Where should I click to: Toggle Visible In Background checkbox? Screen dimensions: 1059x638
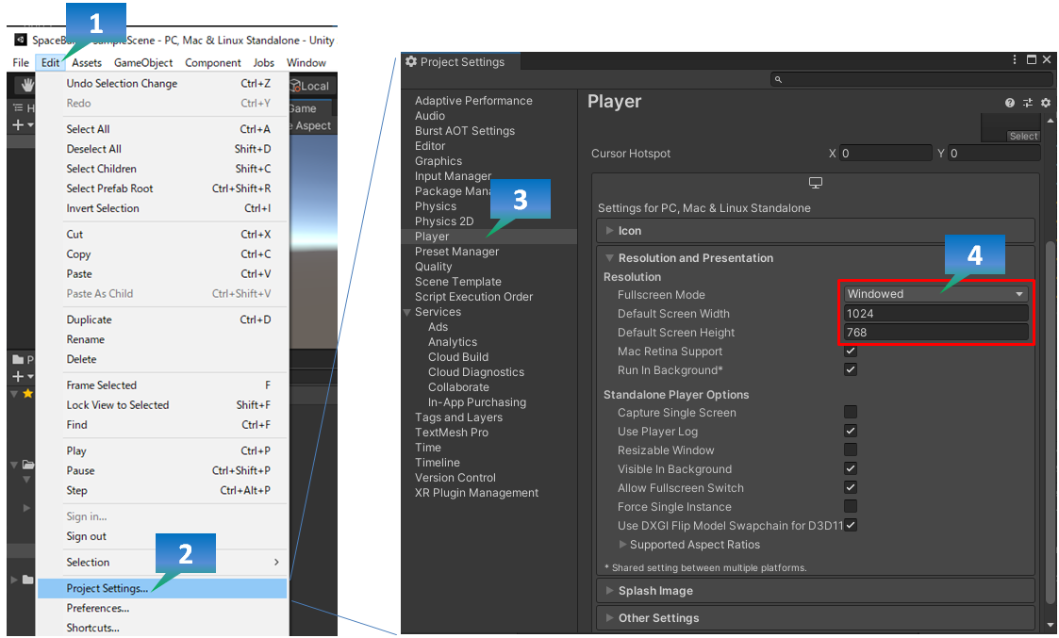(851, 468)
